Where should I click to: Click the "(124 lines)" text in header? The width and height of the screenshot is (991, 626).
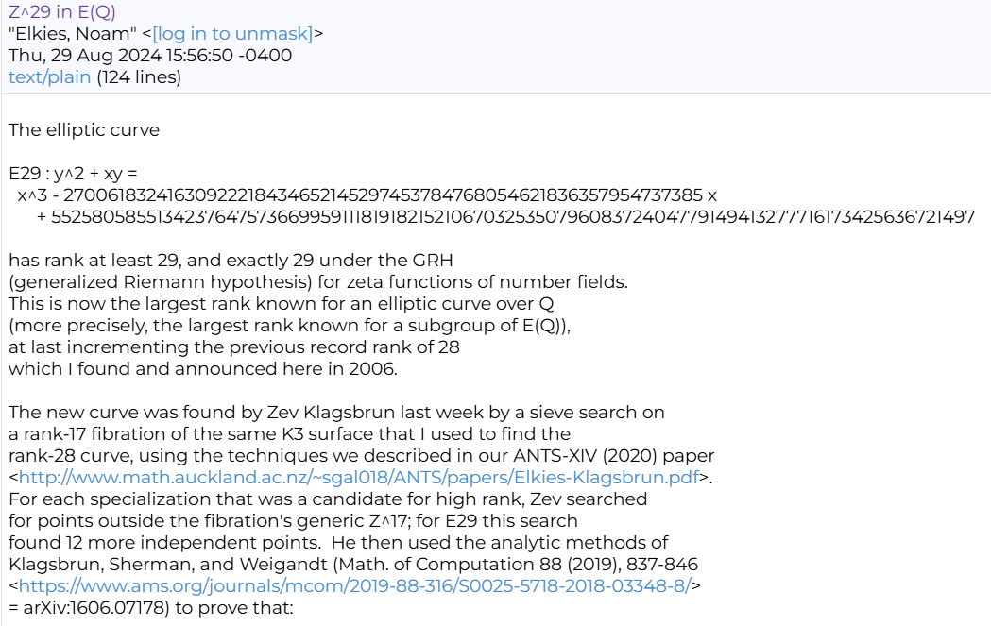(x=138, y=77)
